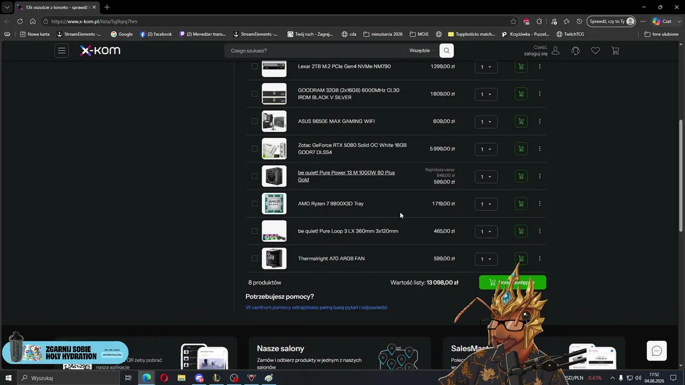
Task: Tick the checkbox for be quiet! Pure Power
Action: click(255, 176)
